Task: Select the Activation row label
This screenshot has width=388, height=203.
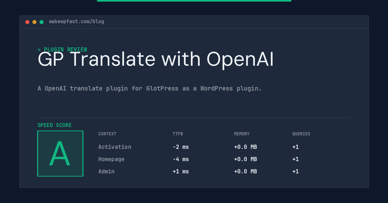Action: point(115,147)
